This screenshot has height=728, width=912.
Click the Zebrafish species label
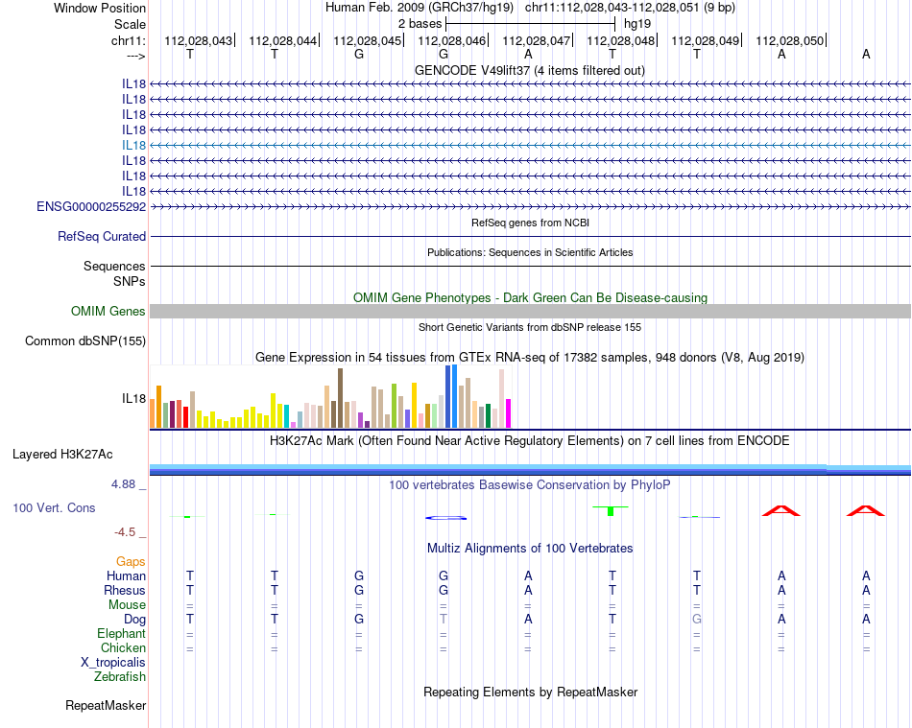coord(120,677)
